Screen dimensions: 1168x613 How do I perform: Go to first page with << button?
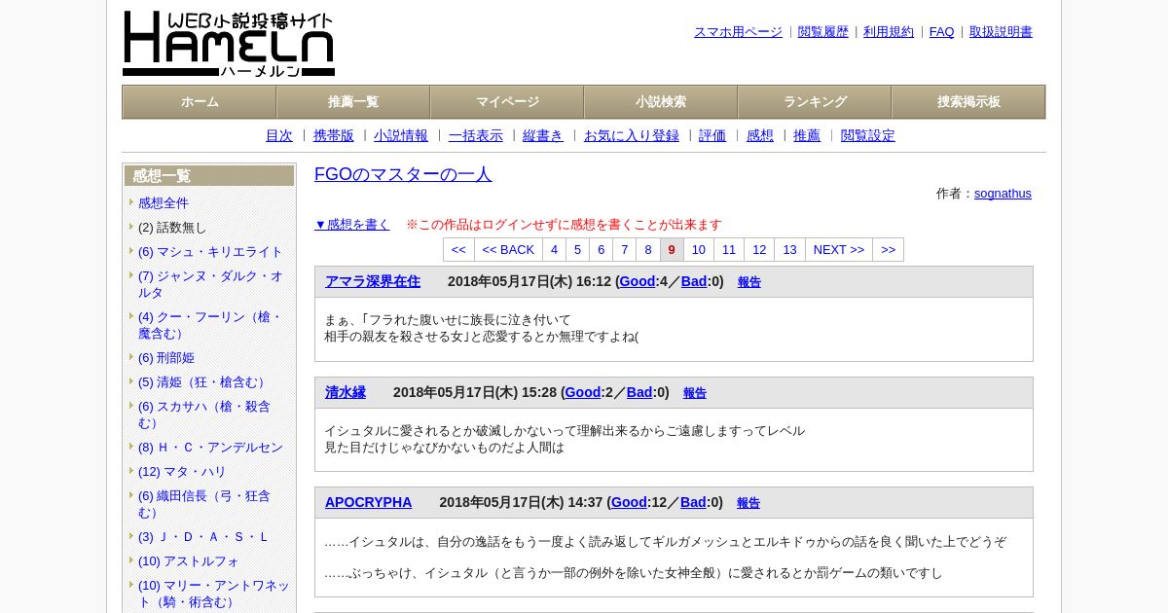pos(458,250)
